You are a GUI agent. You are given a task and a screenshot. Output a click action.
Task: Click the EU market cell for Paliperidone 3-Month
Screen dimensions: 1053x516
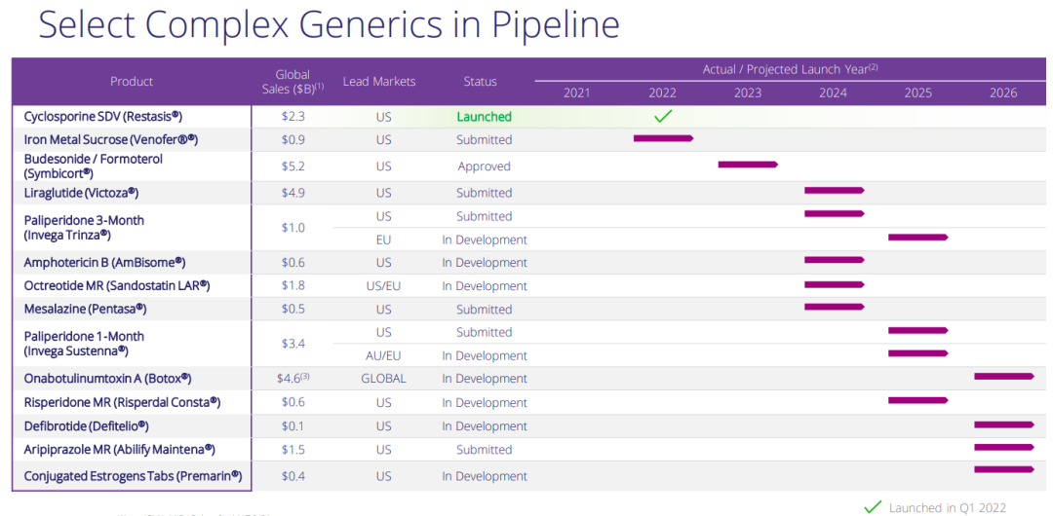(x=383, y=240)
